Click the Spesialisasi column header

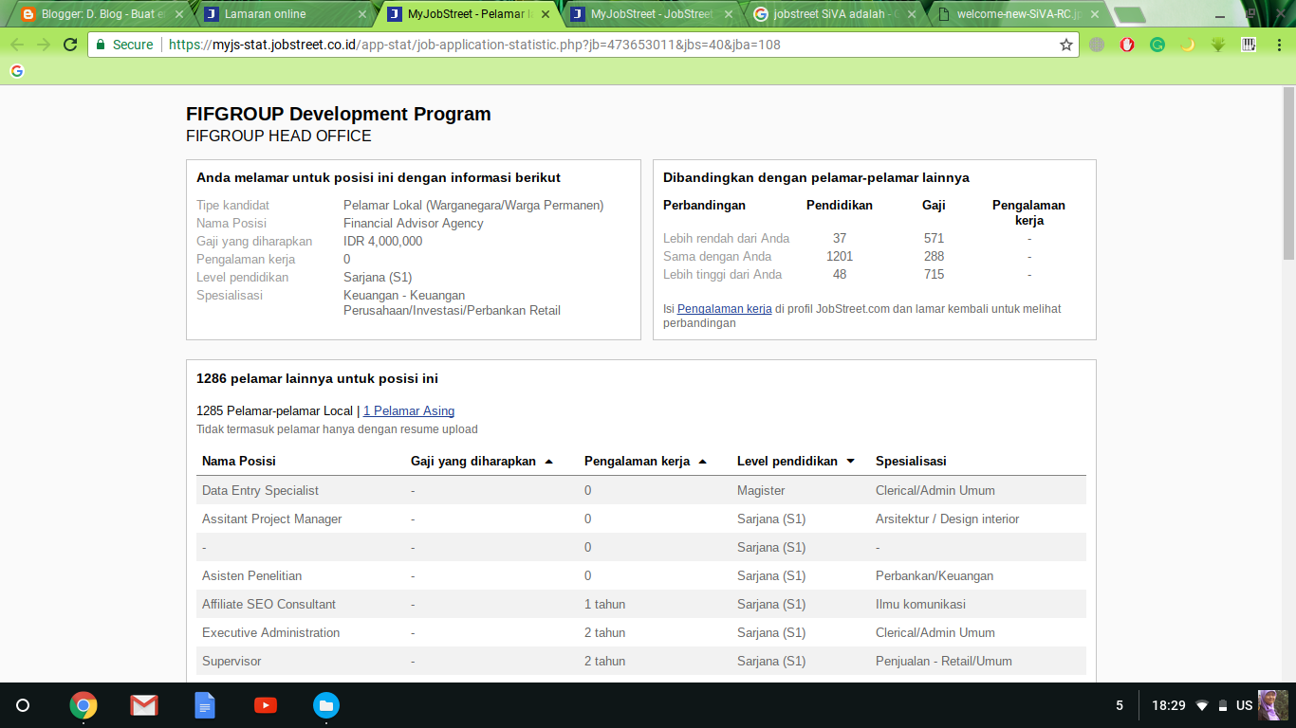click(x=911, y=462)
